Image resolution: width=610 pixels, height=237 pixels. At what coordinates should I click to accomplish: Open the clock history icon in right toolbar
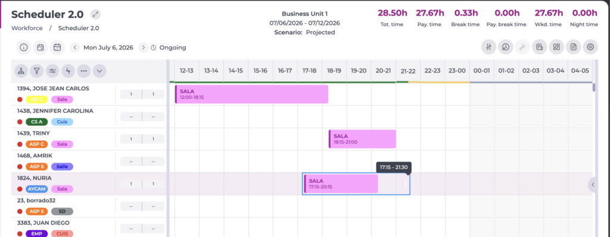(505, 48)
